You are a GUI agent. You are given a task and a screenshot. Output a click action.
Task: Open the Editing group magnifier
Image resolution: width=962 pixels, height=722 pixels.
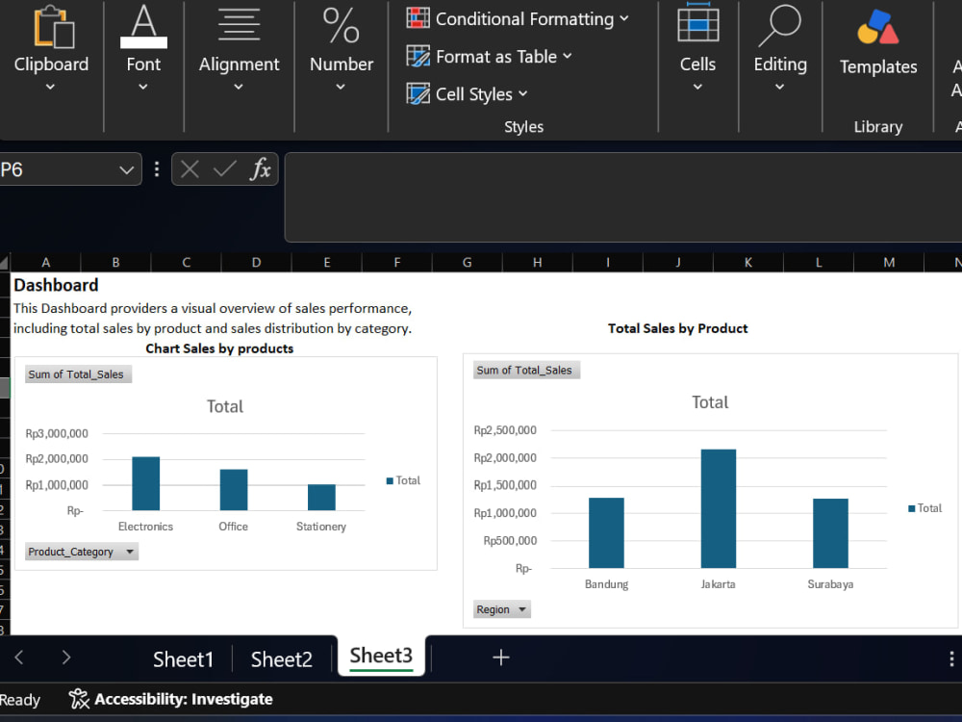click(780, 26)
